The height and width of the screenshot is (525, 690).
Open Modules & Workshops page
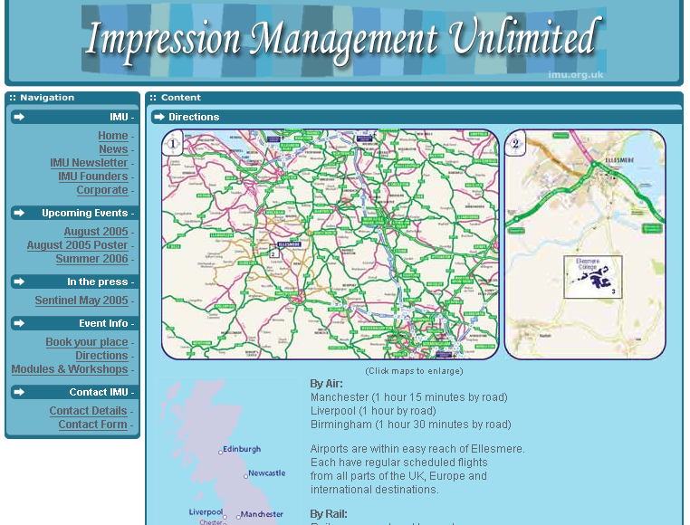coord(70,369)
